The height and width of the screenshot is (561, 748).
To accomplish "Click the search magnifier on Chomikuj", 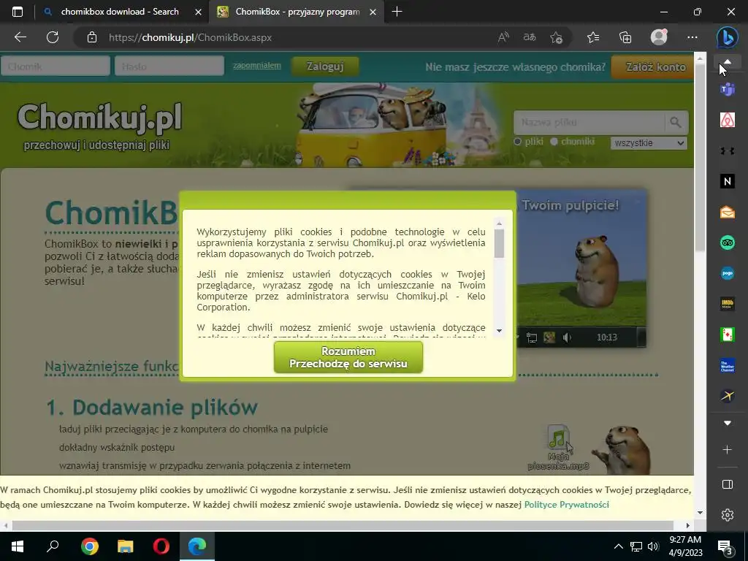I will pyautogui.click(x=676, y=122).
